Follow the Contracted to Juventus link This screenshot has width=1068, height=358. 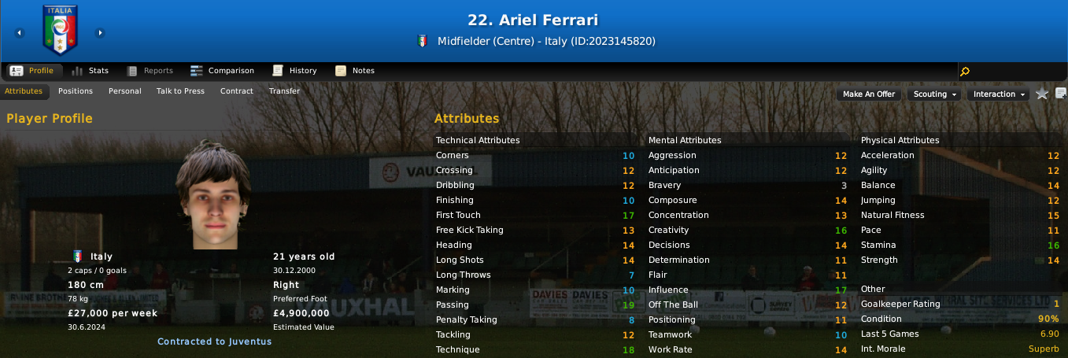(x=214, y=341)
